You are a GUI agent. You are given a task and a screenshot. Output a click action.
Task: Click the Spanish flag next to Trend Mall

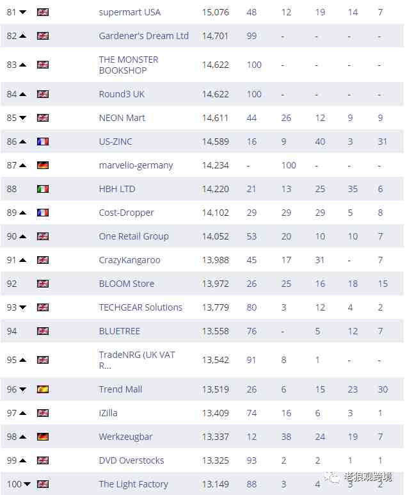(43, 389)
